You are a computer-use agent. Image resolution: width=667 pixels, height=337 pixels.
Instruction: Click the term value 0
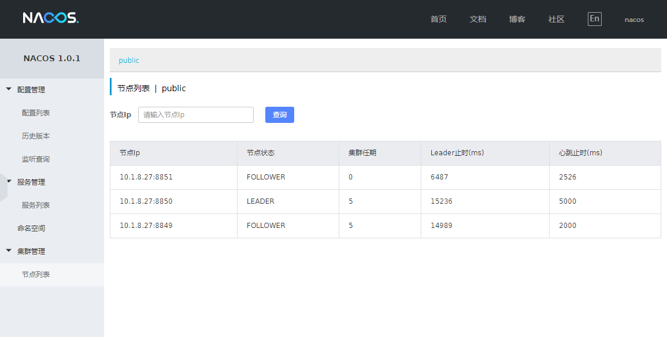tap(350, 177)
